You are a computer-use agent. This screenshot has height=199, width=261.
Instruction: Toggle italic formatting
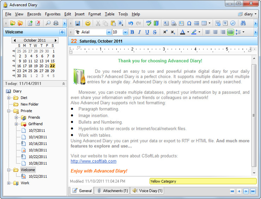[139, 32]
